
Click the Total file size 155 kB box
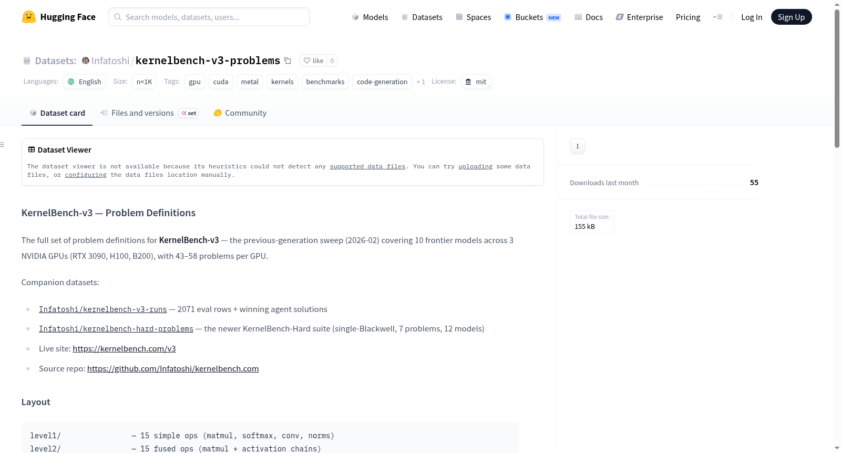point(592,222)
